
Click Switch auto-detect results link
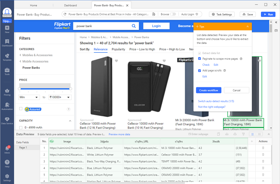216,101
